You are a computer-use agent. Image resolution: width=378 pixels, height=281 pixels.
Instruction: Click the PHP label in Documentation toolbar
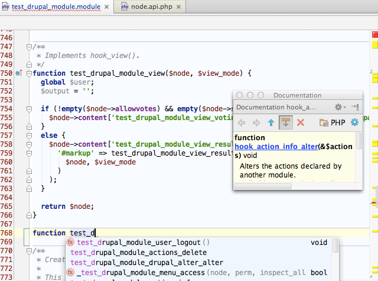(338, 122)
